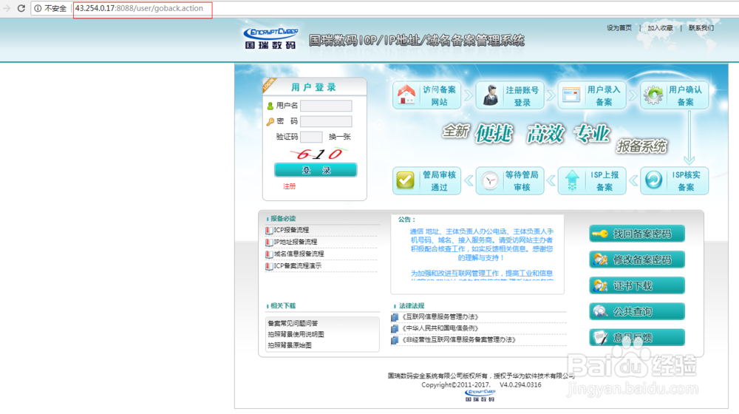Viewport: 739px width, 414px height.
Task: Click the book icon beside ICP报备流程
Action: (x=269, y=231)
